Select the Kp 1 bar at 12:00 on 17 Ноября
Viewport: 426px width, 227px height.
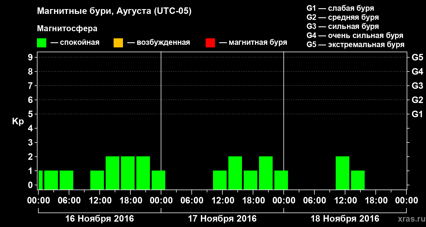220,180
